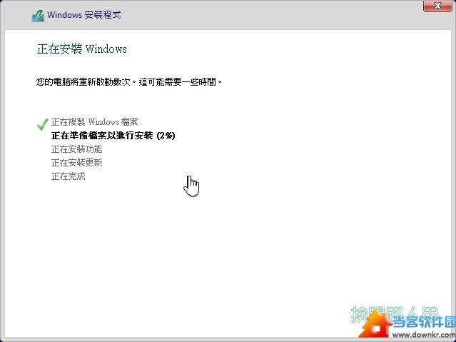Click the heading '正在安裝 Windows'
Image resolution: width=456 pixels, height=342 pixels.
(x=81, y=49)
